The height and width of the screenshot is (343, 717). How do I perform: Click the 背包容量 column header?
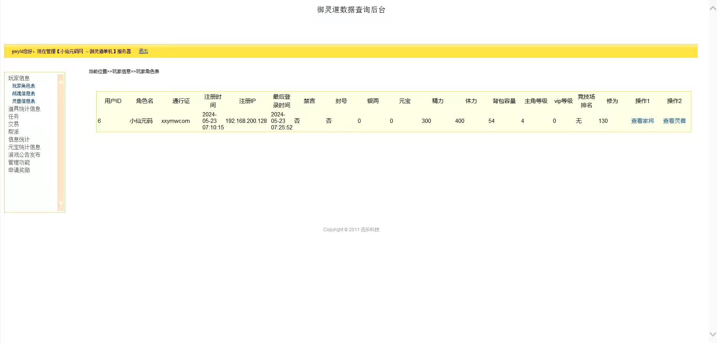tap(504, 101)
